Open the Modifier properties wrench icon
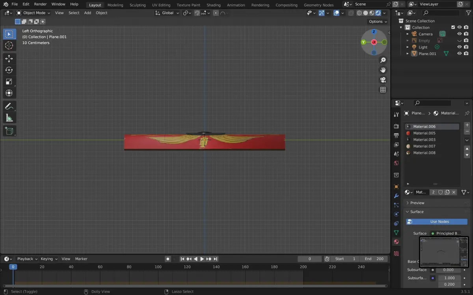473x295 pixels. pyautogui.click(x=397, y=196)
